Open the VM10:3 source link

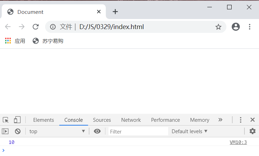click(238, 142)
